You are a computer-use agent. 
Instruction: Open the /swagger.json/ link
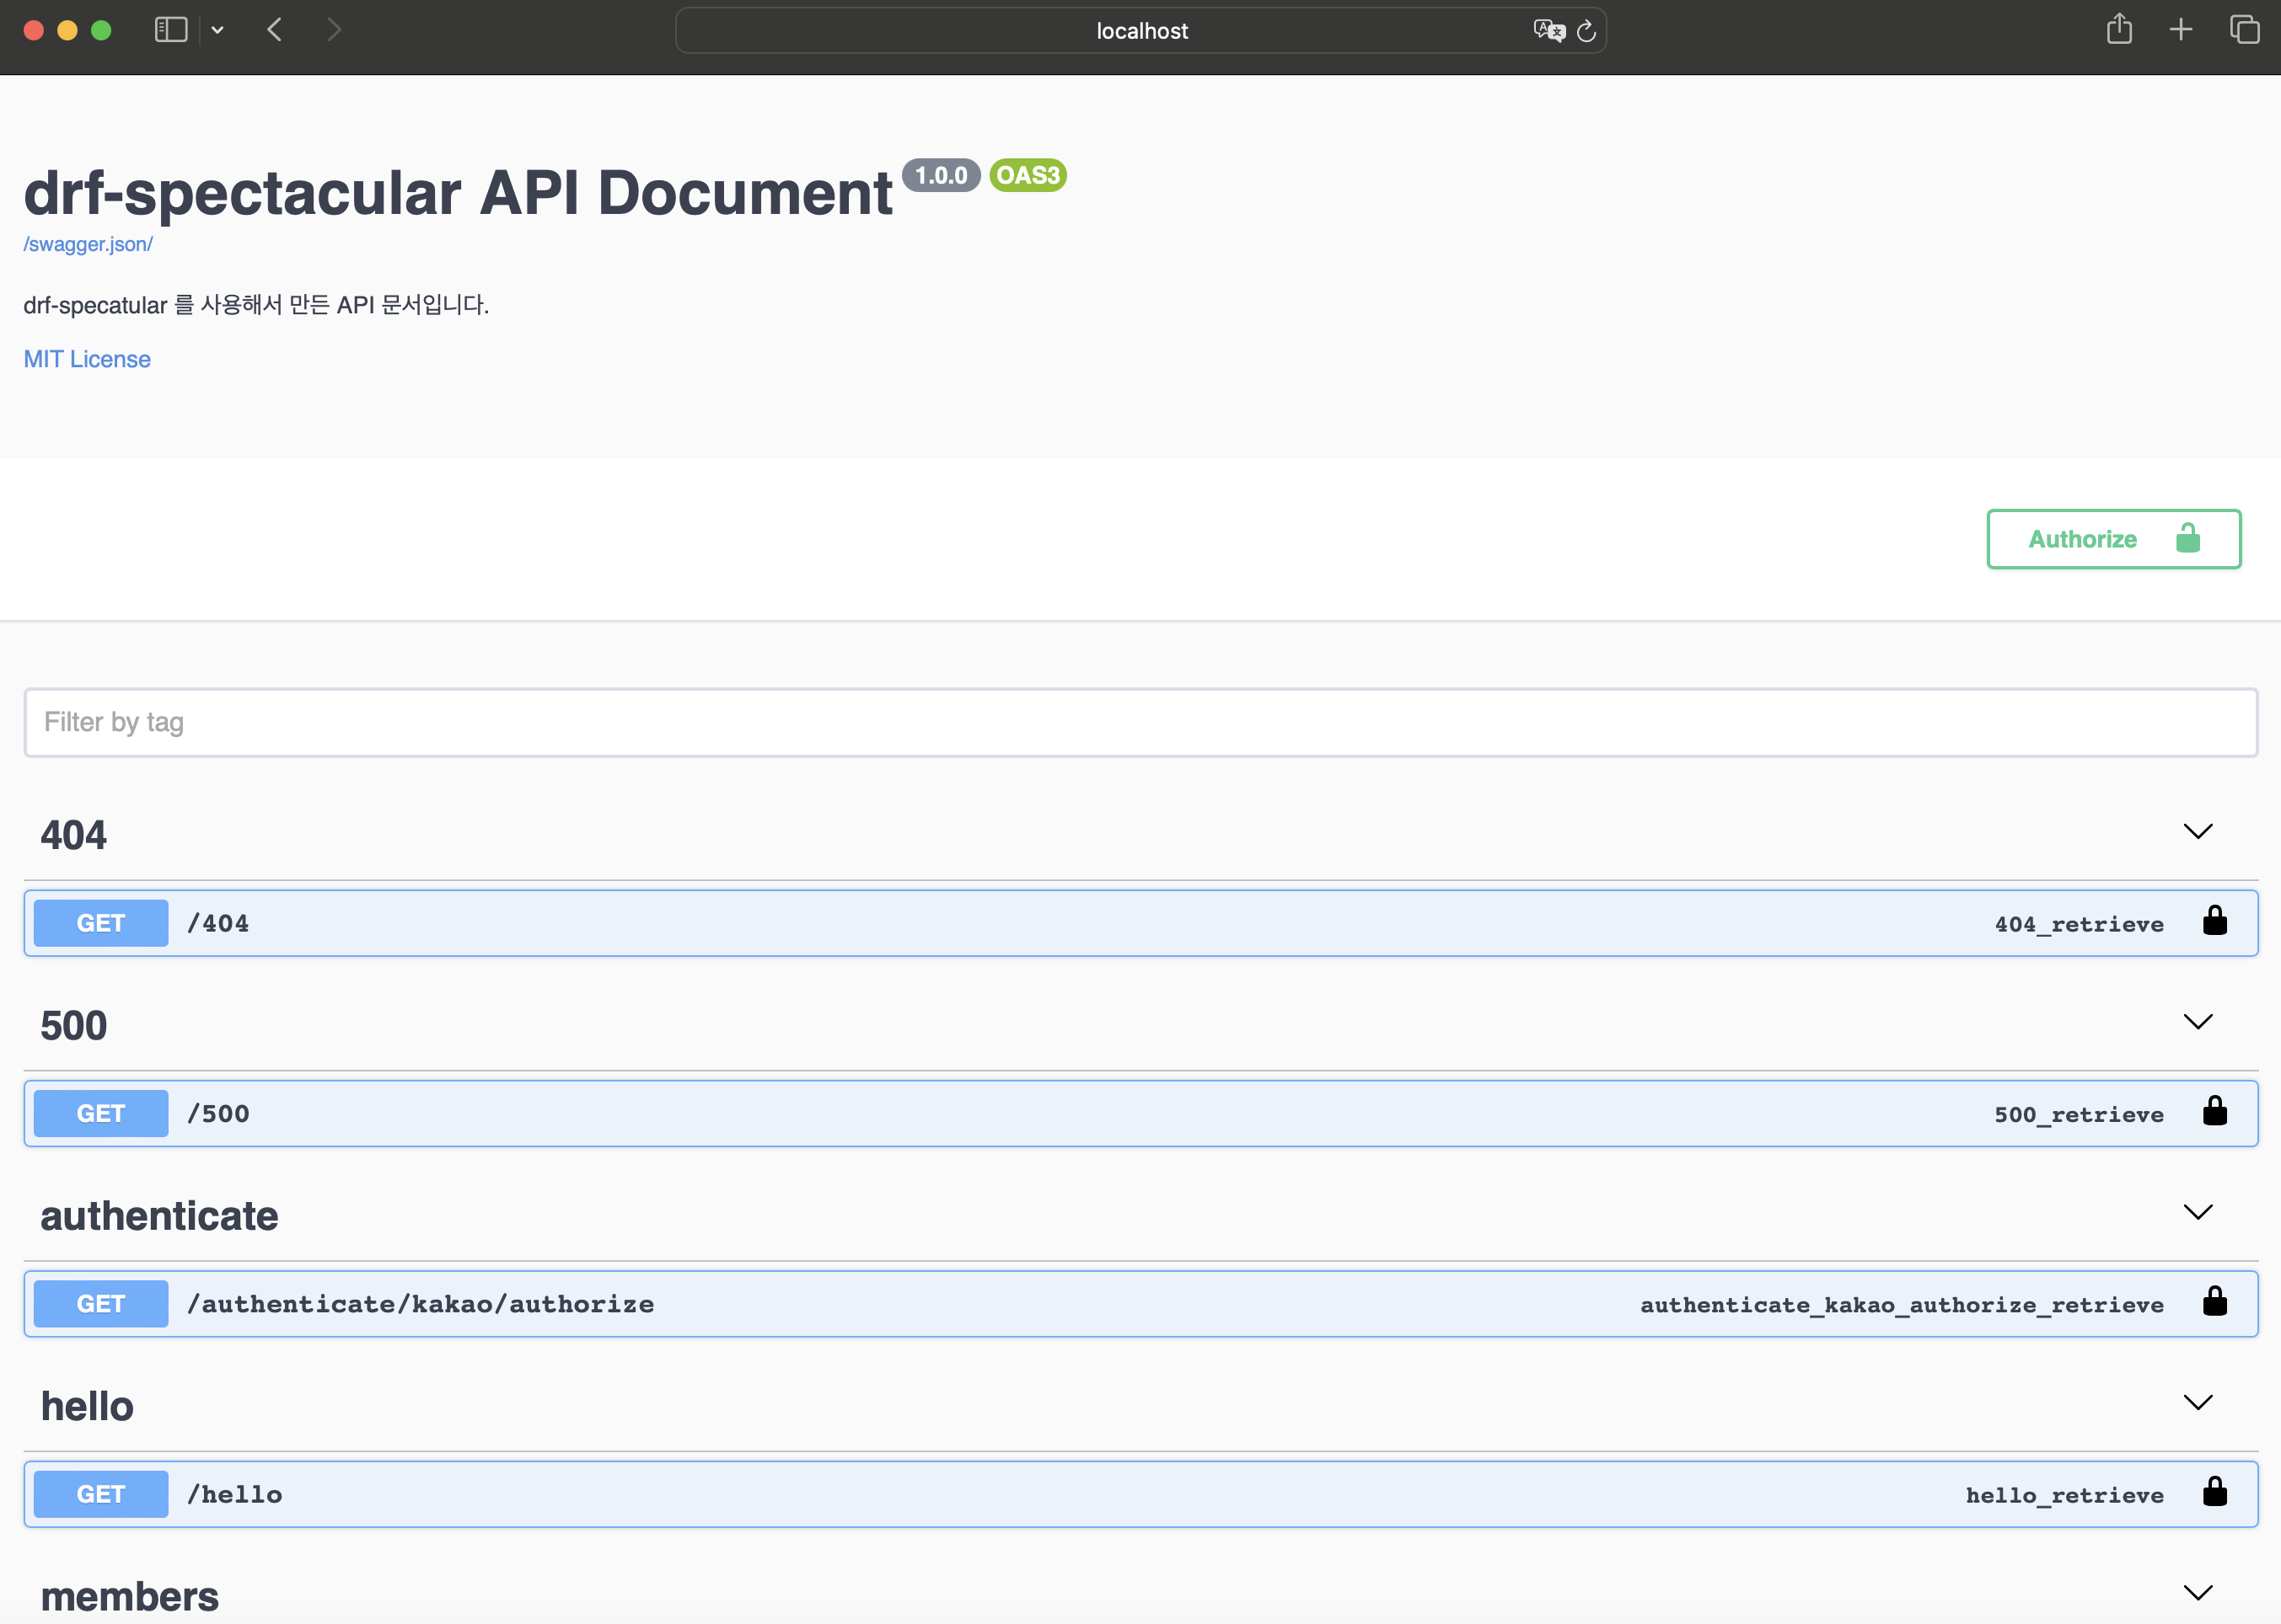[x=88, y=244]
